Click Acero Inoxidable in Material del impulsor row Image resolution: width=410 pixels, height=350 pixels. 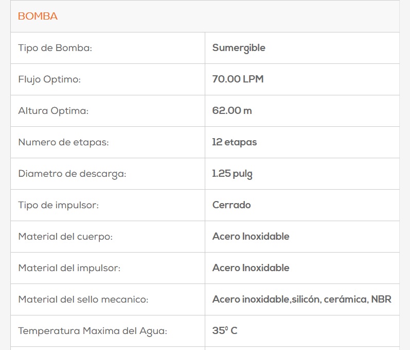pos(251,268)
